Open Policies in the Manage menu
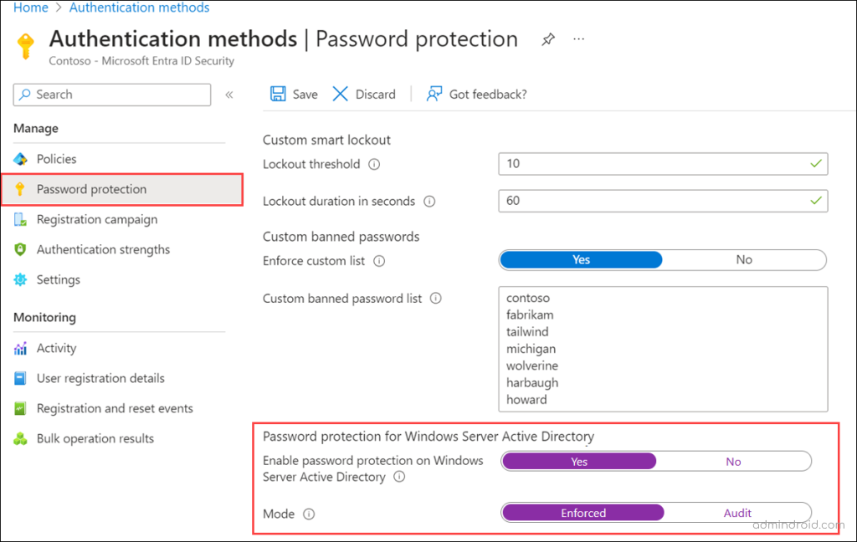This screenshot has width=857, height=542. click(56, 159)
